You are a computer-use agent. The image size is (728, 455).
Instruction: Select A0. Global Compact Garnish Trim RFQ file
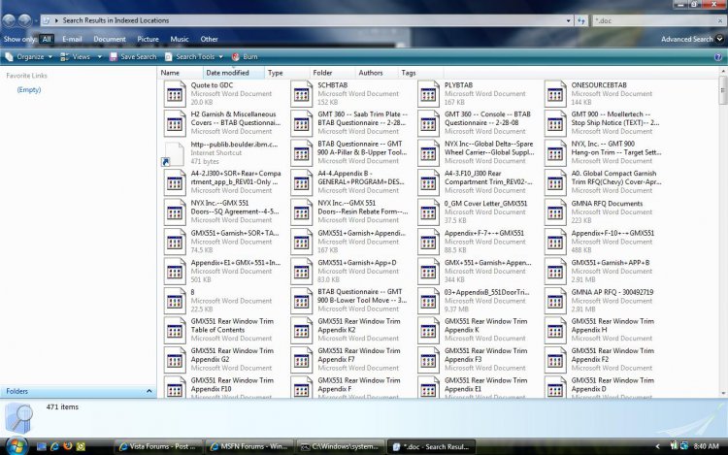coord(616,178)
